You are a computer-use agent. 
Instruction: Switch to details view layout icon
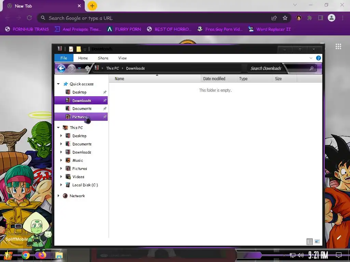[x=310, y=242]
